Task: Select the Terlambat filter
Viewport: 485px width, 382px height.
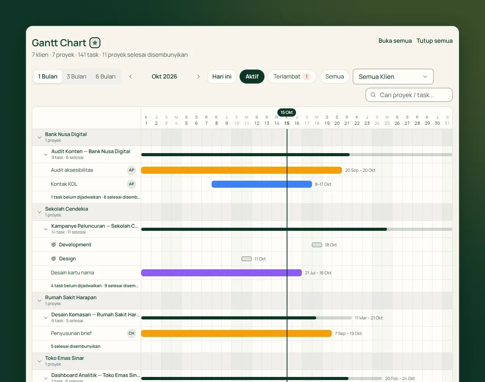Action: click(x=292, y=77)
